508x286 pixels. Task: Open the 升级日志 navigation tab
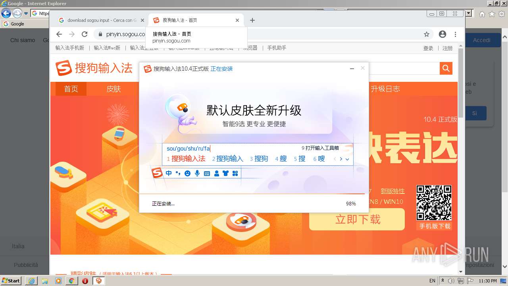click(385, 89)
